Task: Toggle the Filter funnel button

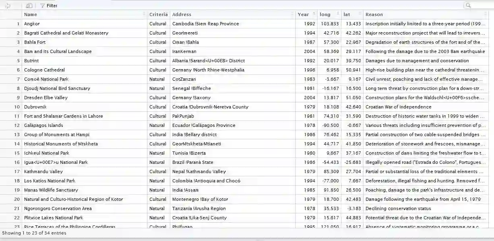Action: pyautogui.click(x=49, y=6)
